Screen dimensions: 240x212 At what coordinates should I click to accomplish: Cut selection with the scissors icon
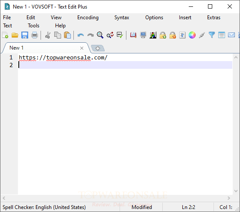[x=48, y=35]
